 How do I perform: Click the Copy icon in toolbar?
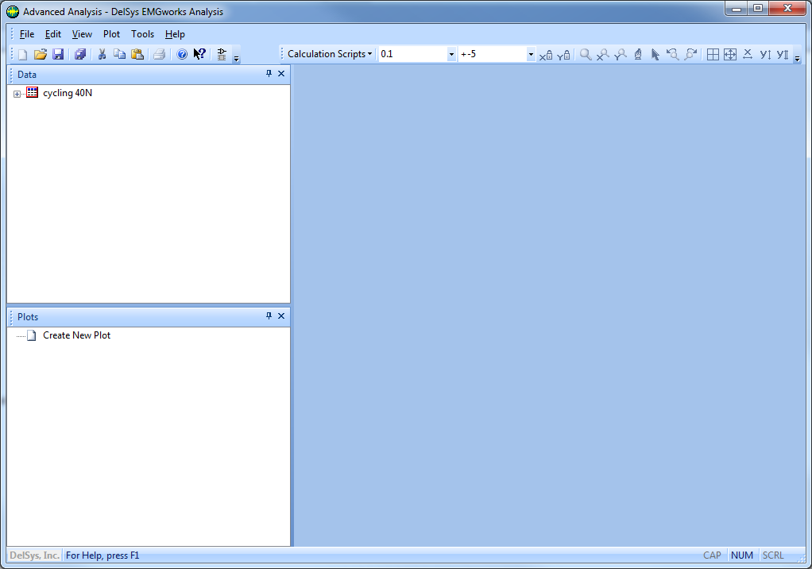pyautogui.click(x=119, y=55)
